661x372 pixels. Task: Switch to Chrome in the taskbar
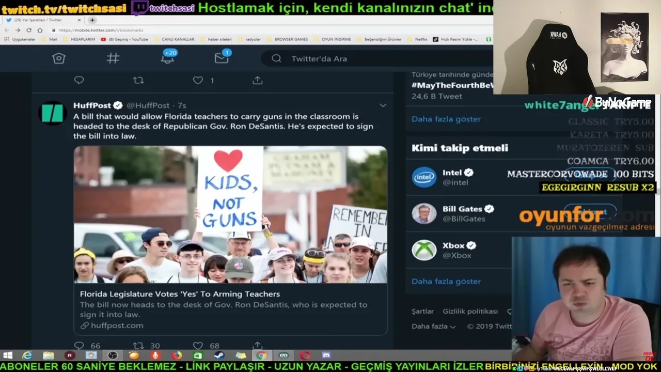point(262,355)
